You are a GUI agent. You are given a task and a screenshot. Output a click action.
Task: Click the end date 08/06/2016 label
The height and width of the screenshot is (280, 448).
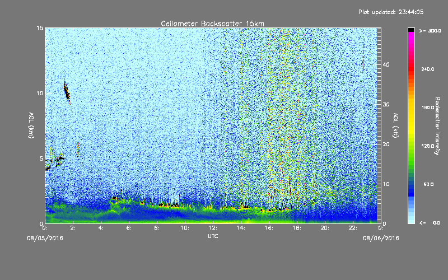pyautogui.click(x=381, y=239)
